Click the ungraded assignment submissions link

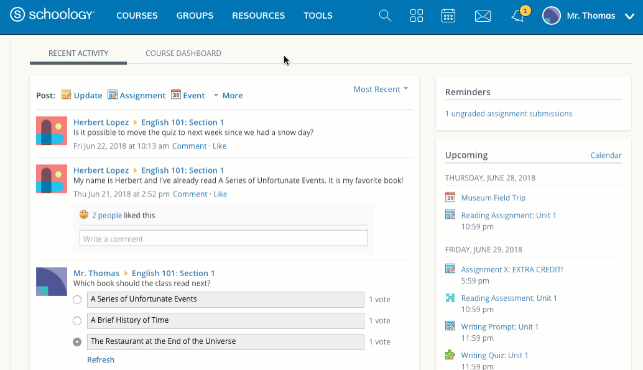pos(508,114)
